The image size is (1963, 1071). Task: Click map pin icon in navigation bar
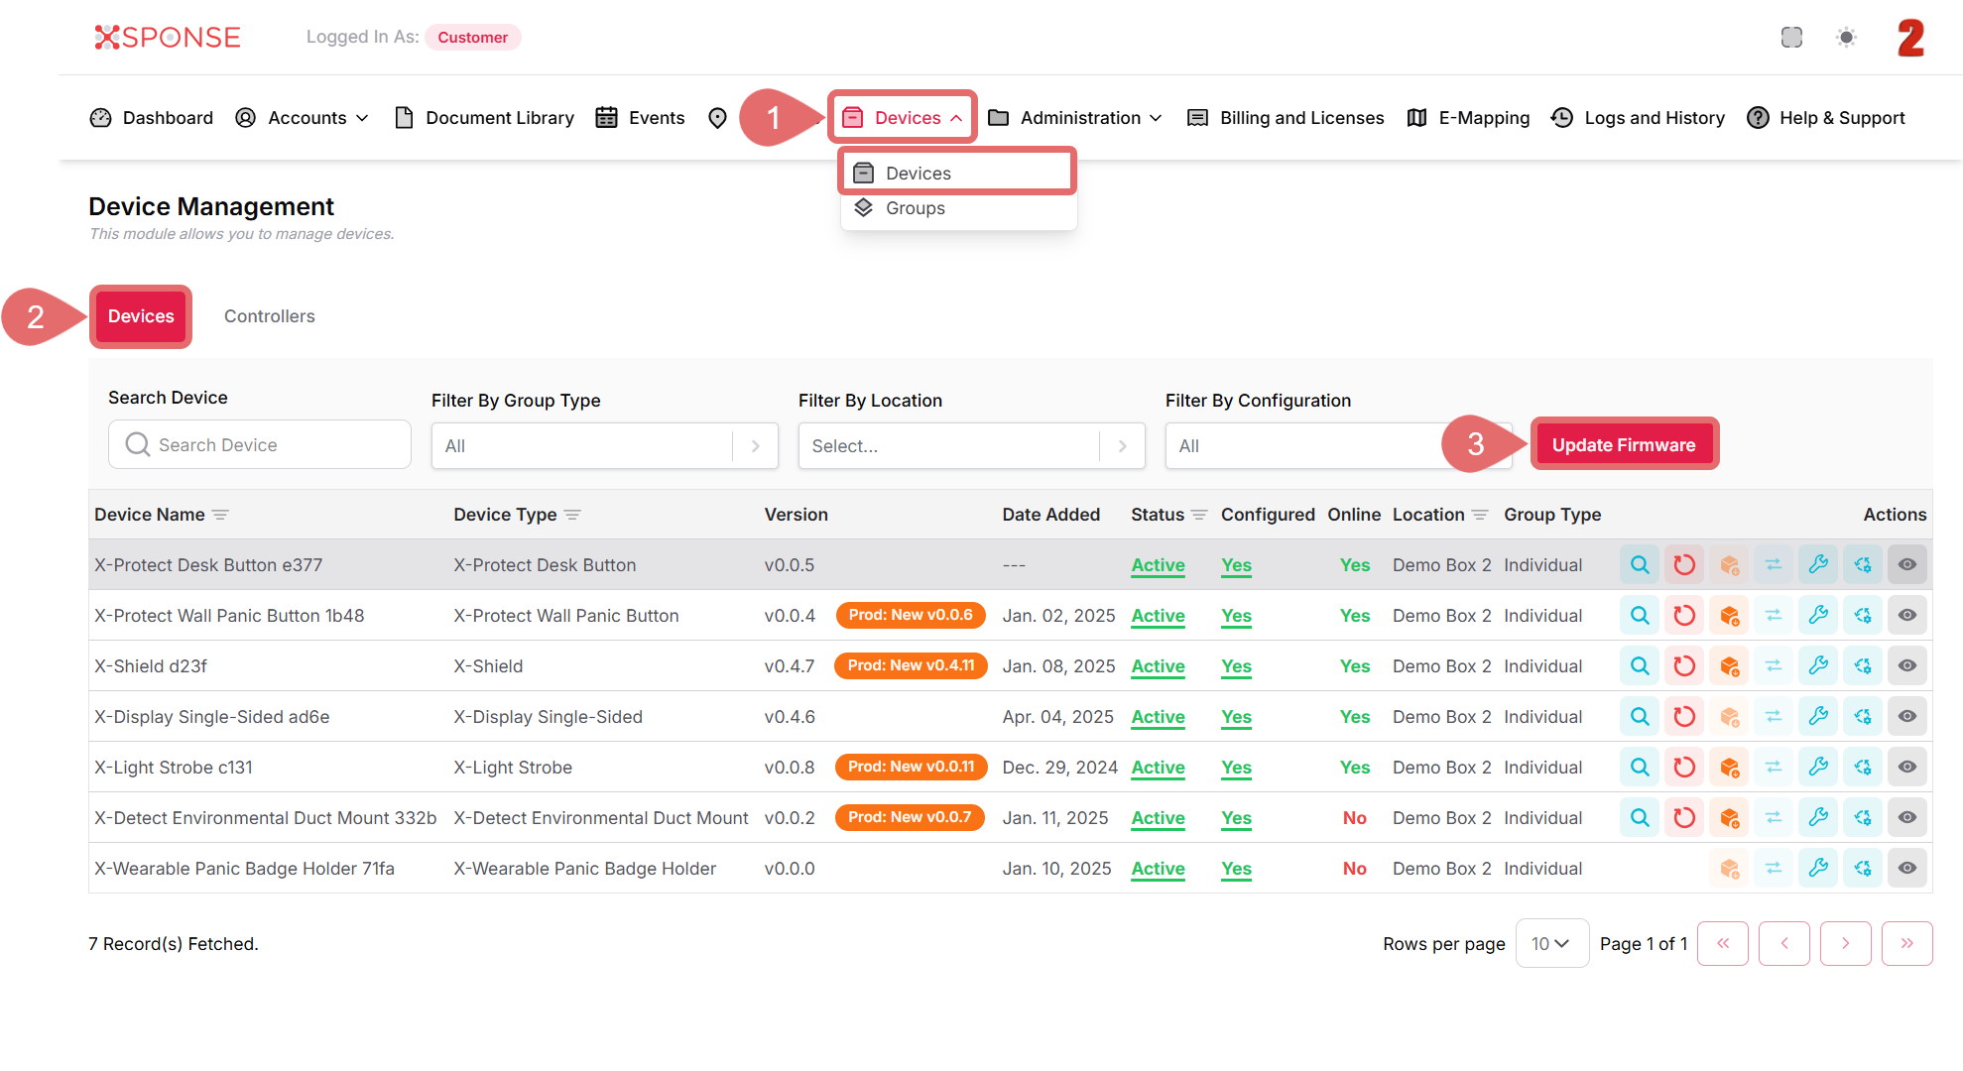point(717,118)
